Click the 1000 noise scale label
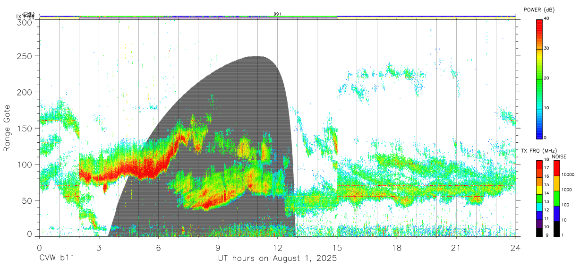The height and width of the screenshot is (268, 580). click(x=567, y=190)
